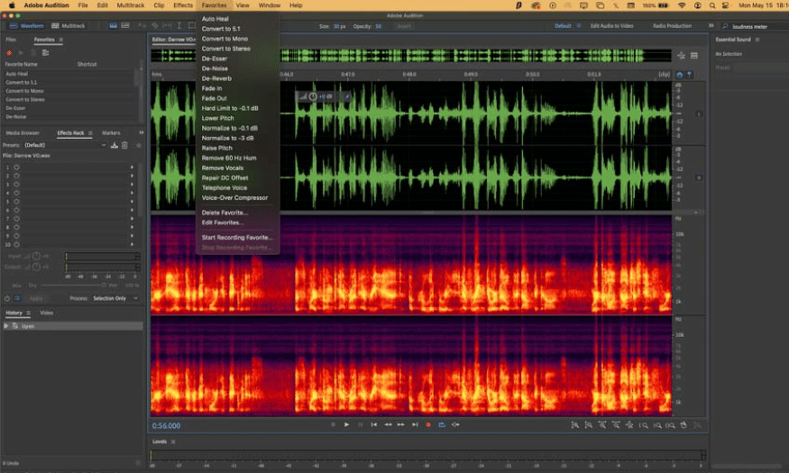Click Move Playhead to Previous button
The width and height of the screenshot is (789, 473).
[374, 424]
